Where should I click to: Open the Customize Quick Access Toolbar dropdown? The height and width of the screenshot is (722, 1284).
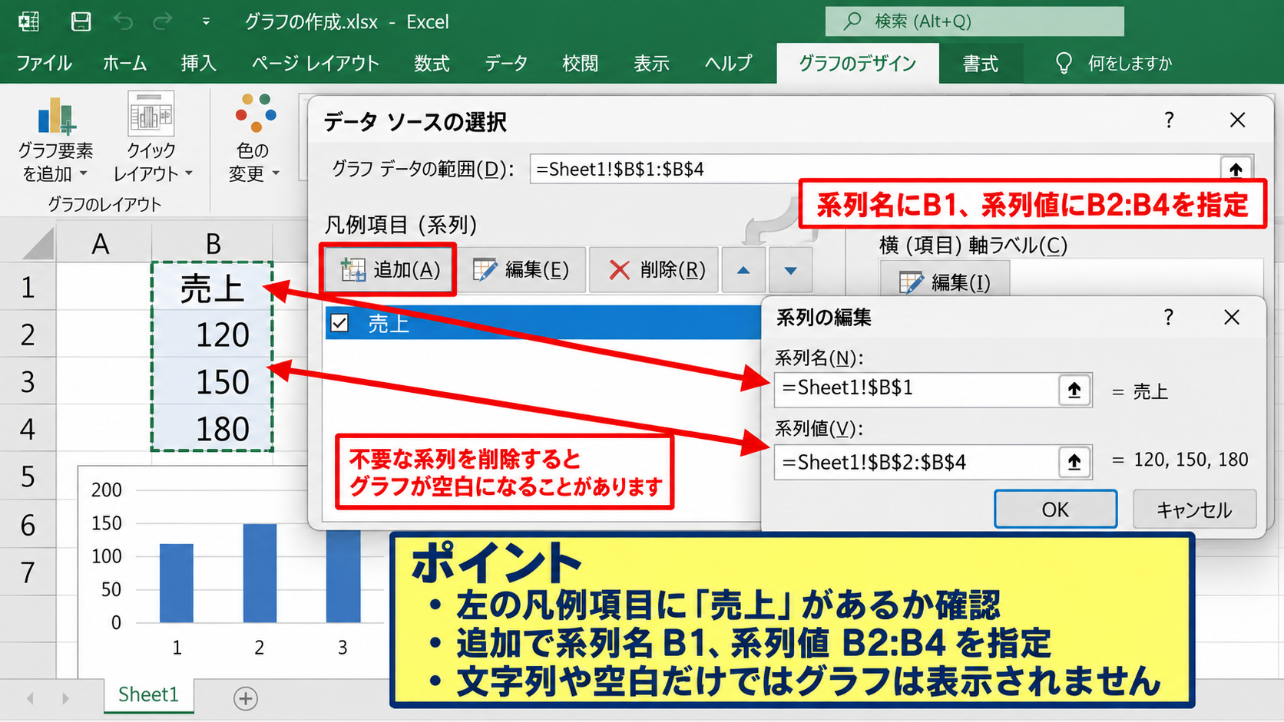point(206,21)
